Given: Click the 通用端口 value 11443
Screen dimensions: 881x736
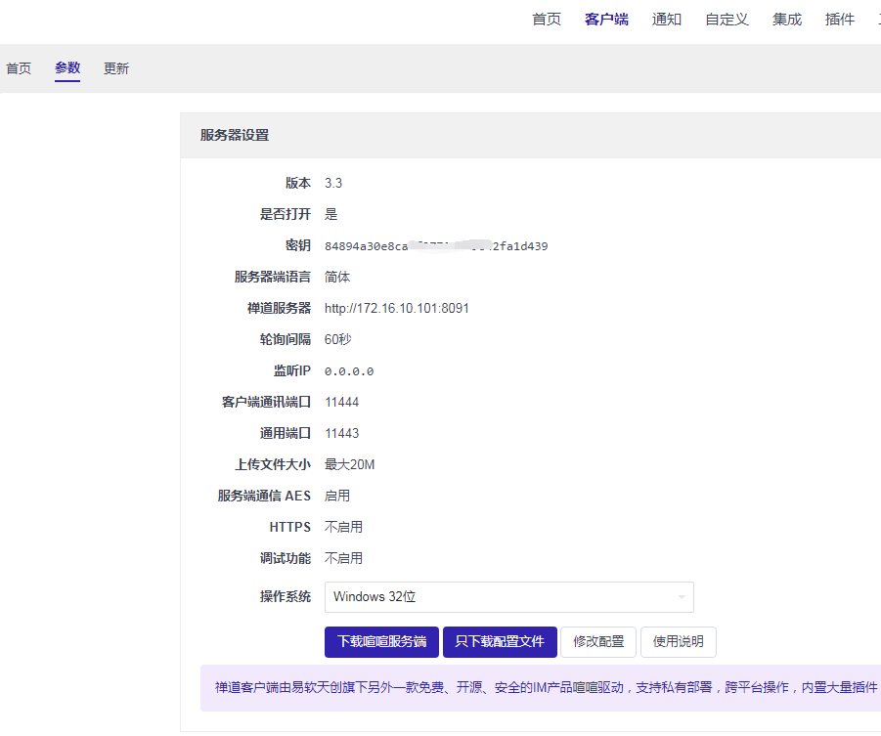Looking at the screenshot, I should pos(341,433).
